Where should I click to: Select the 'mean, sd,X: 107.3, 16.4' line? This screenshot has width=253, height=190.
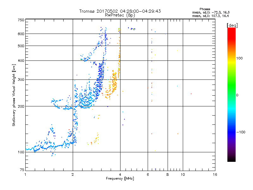(210, 16)
